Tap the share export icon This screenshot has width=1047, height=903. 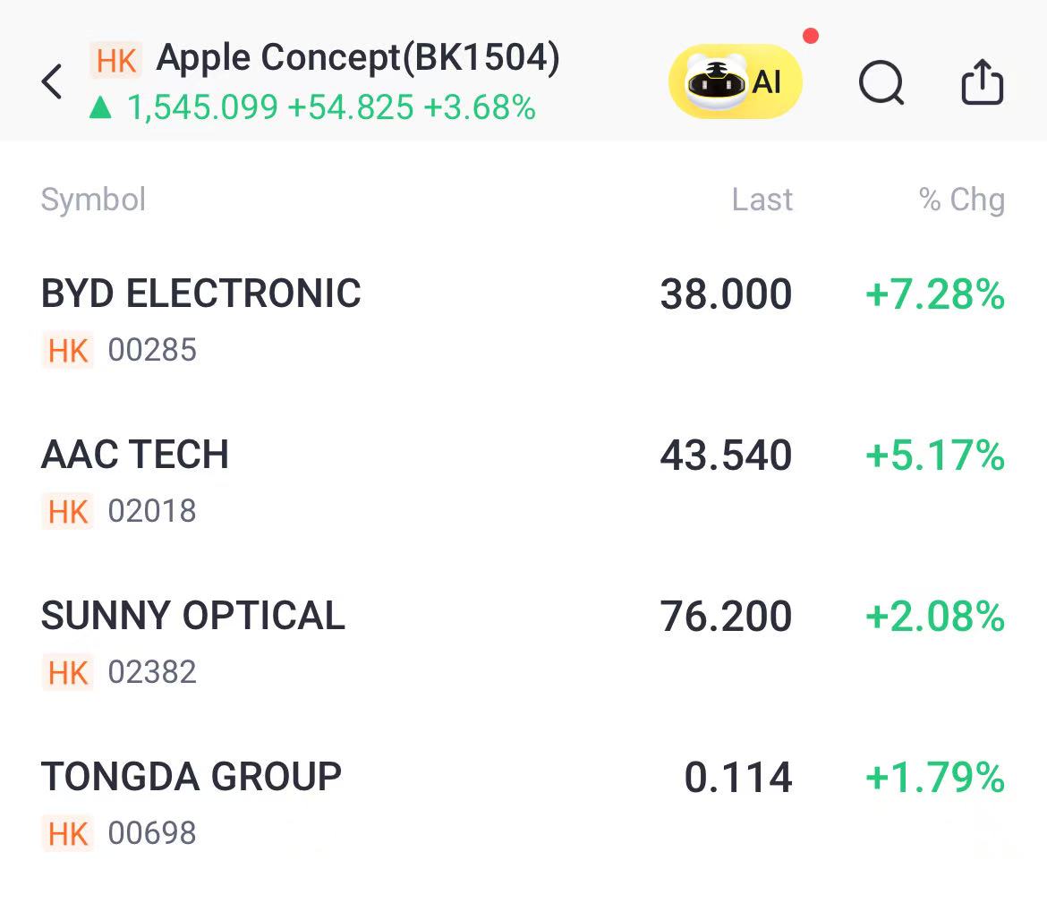tap(982, 82)
